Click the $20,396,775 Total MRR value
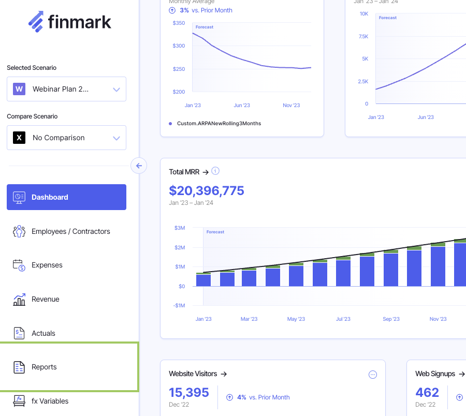466x416 pixels. [207, 190]
